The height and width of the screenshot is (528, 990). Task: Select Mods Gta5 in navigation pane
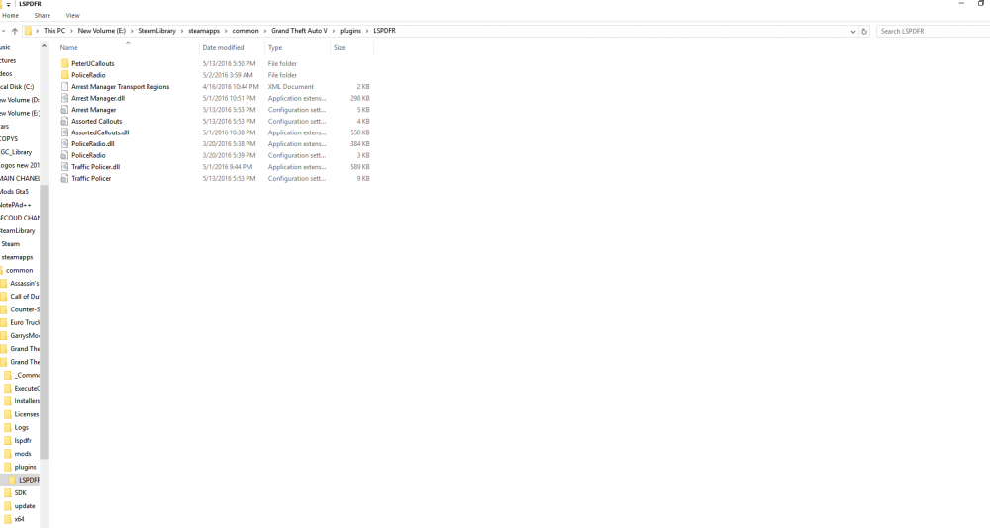[x=14, y=191]
